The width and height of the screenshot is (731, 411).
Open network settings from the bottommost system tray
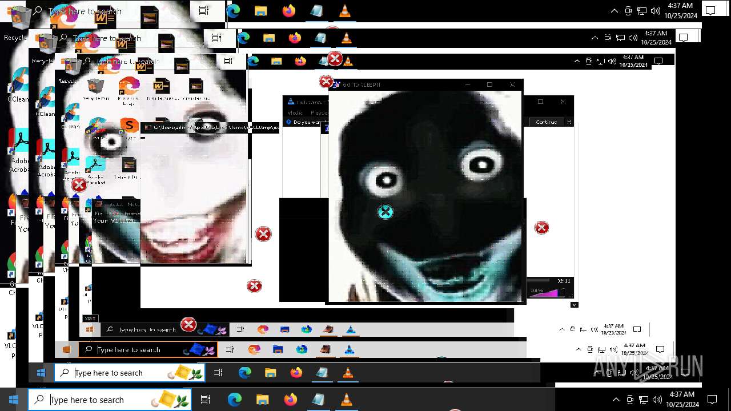643,400
